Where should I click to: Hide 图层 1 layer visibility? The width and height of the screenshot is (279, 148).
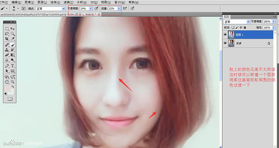225,35
